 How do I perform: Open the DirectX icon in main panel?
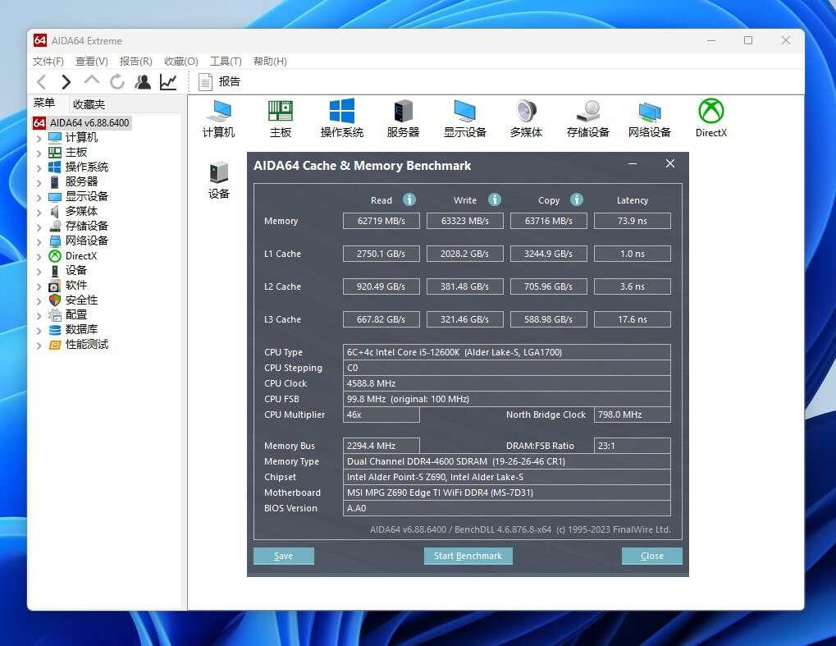710,112
